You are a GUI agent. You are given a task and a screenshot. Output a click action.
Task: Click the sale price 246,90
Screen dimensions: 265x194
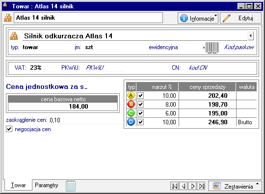pyautogui.click(x=218, y=122)
